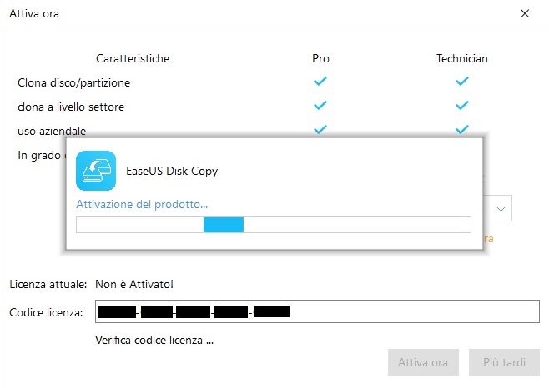The width and height of the screenshot is (549, 388).
Task: Close the Attiva ora dialog
Action: (525, 13)
